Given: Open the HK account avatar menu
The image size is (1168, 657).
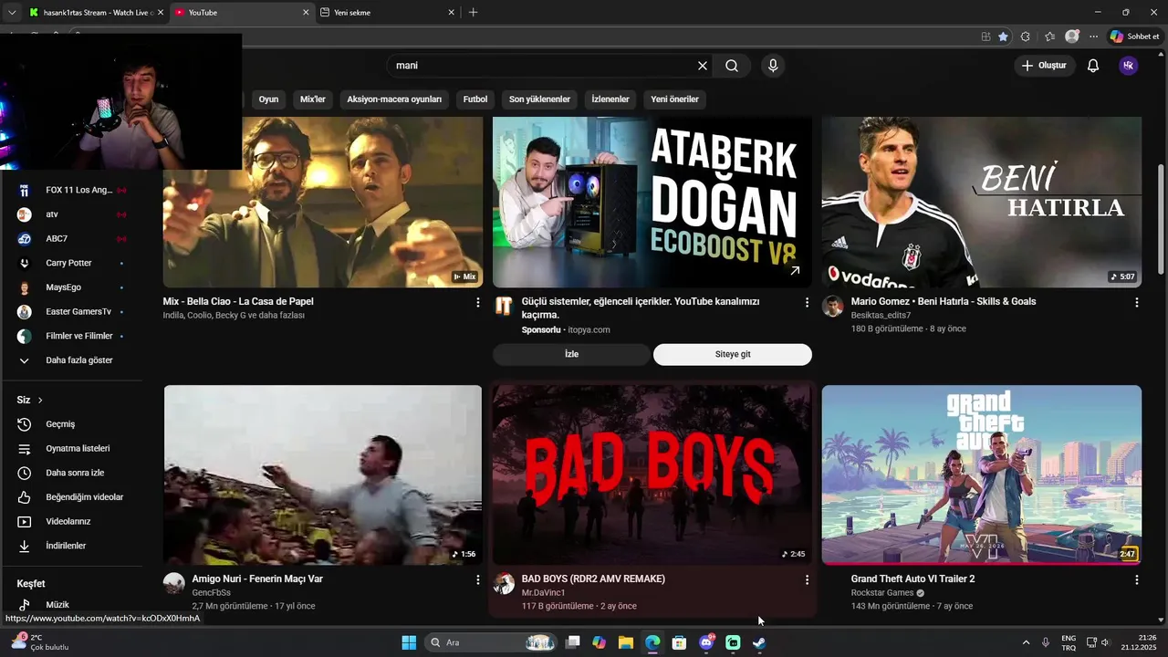Looking at the screenshot, I should point(1129,66).
